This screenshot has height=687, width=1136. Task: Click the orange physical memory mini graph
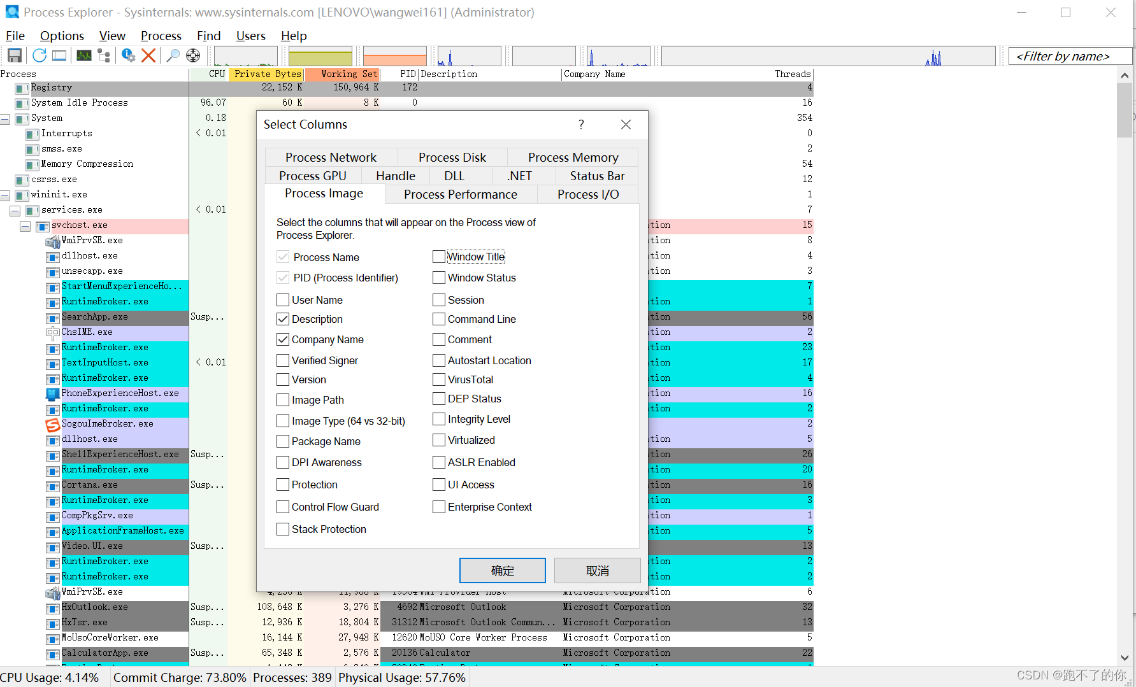pos(394,56)
